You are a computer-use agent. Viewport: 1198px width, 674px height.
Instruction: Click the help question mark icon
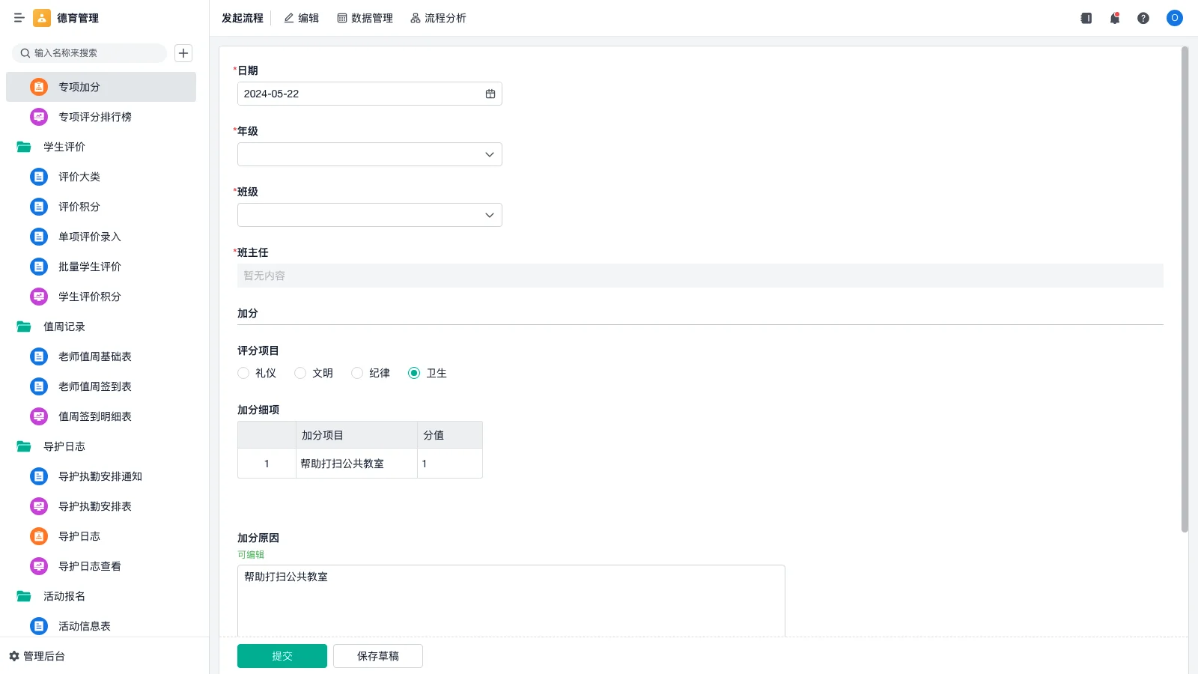point(1144,18)
